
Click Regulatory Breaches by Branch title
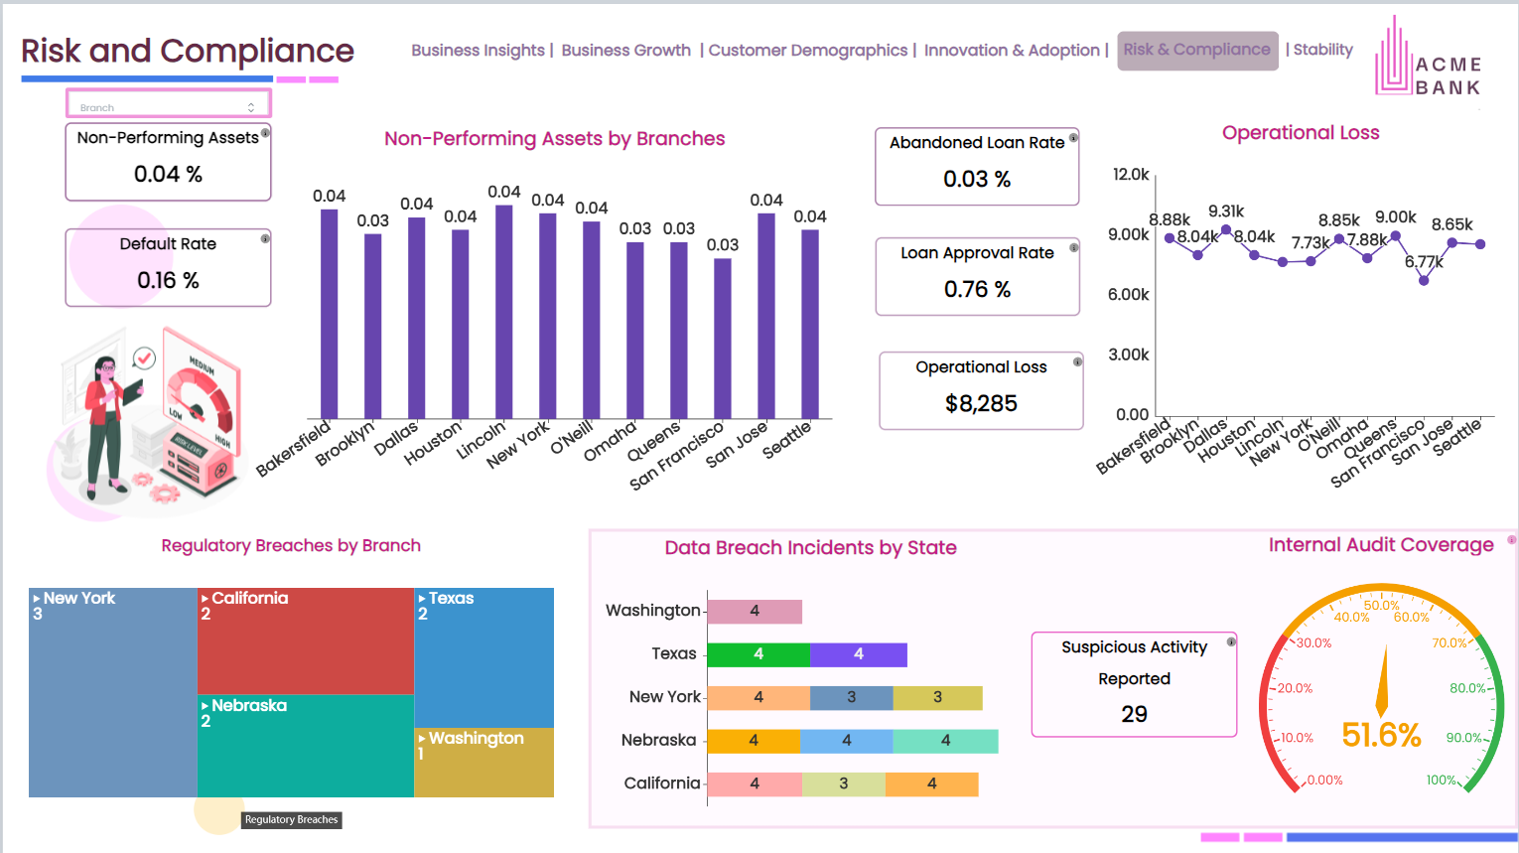tap(291, 546)
